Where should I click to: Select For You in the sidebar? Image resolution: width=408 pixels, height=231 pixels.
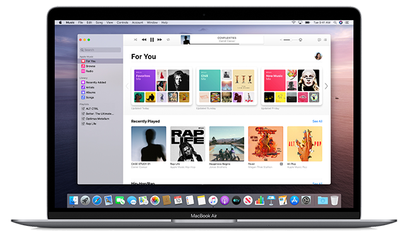click(x=101, y=61)
